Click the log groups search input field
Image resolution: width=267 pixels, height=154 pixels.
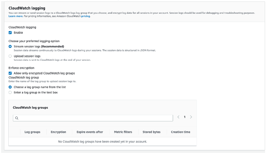click(95, 118)
